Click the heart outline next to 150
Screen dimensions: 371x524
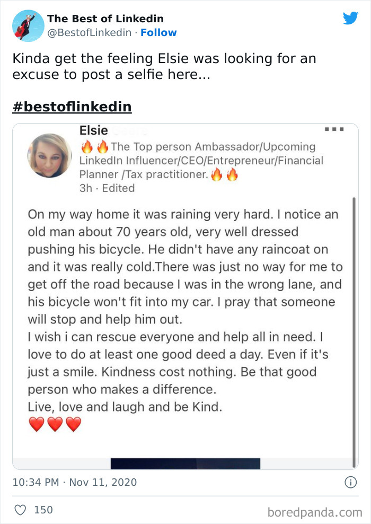[21, 510]
